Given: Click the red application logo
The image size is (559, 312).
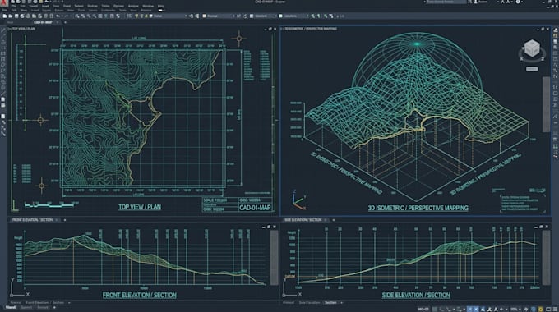Looking at the screenshot, I should click(4, 3).
